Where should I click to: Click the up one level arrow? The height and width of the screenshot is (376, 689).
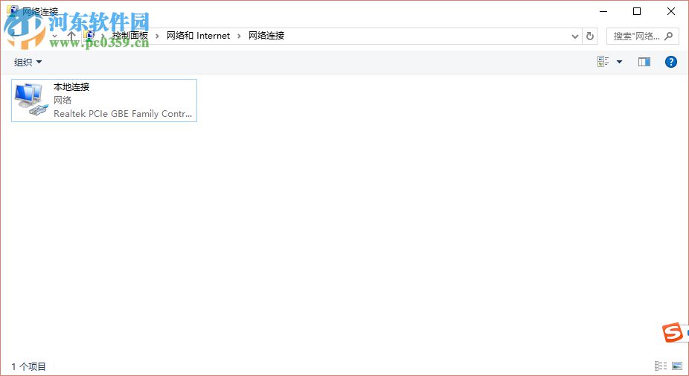point(71,36)
